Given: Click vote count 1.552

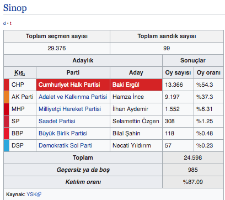Looking at the screenshot, I should (x=172, y=109).
